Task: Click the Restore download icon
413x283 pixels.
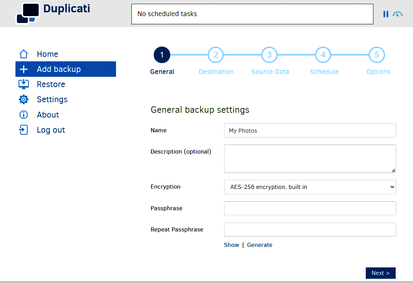Action: tap(24, 84)
